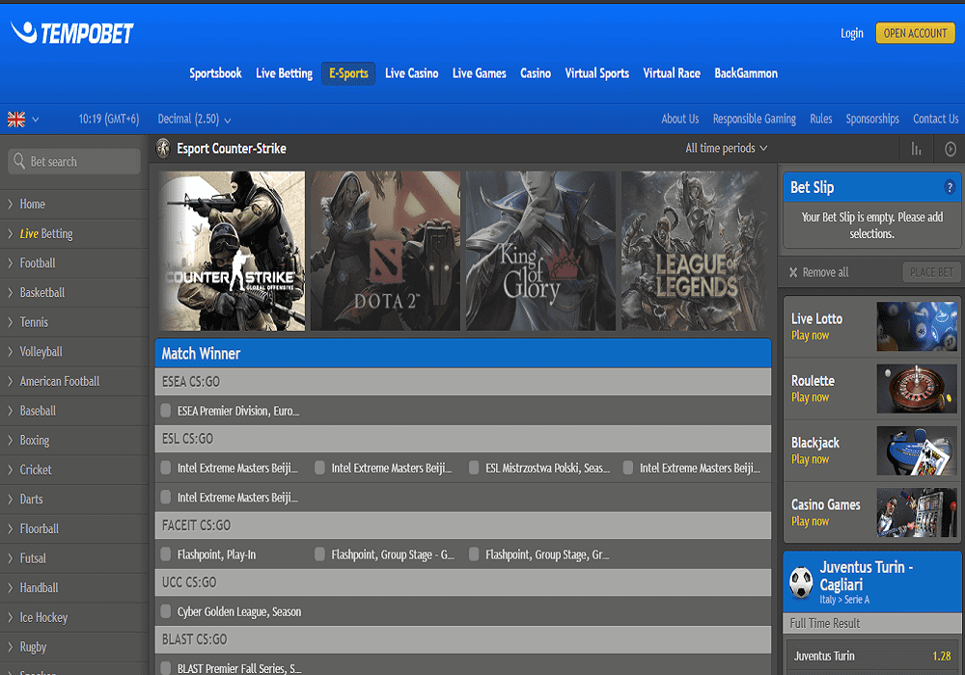Expand the Football sidebar category
Image resolution: width=965 pixels, height=675 pixels.
pos(74,263)
